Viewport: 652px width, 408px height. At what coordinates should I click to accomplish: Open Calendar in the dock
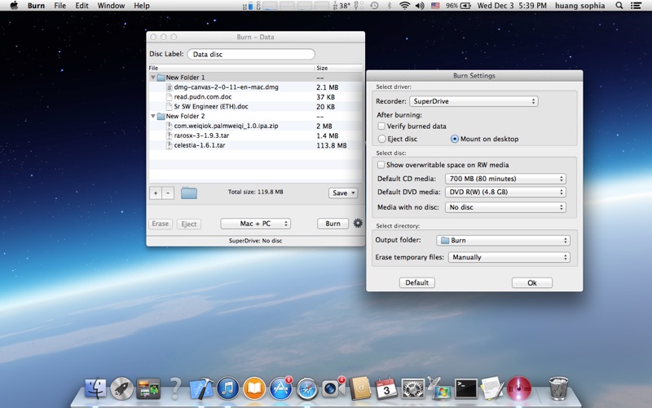pyautogui.click(x=386, y=388)
